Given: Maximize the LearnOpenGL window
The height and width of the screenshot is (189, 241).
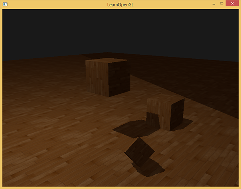Looking at the screenshot, I should coord(221,4).
